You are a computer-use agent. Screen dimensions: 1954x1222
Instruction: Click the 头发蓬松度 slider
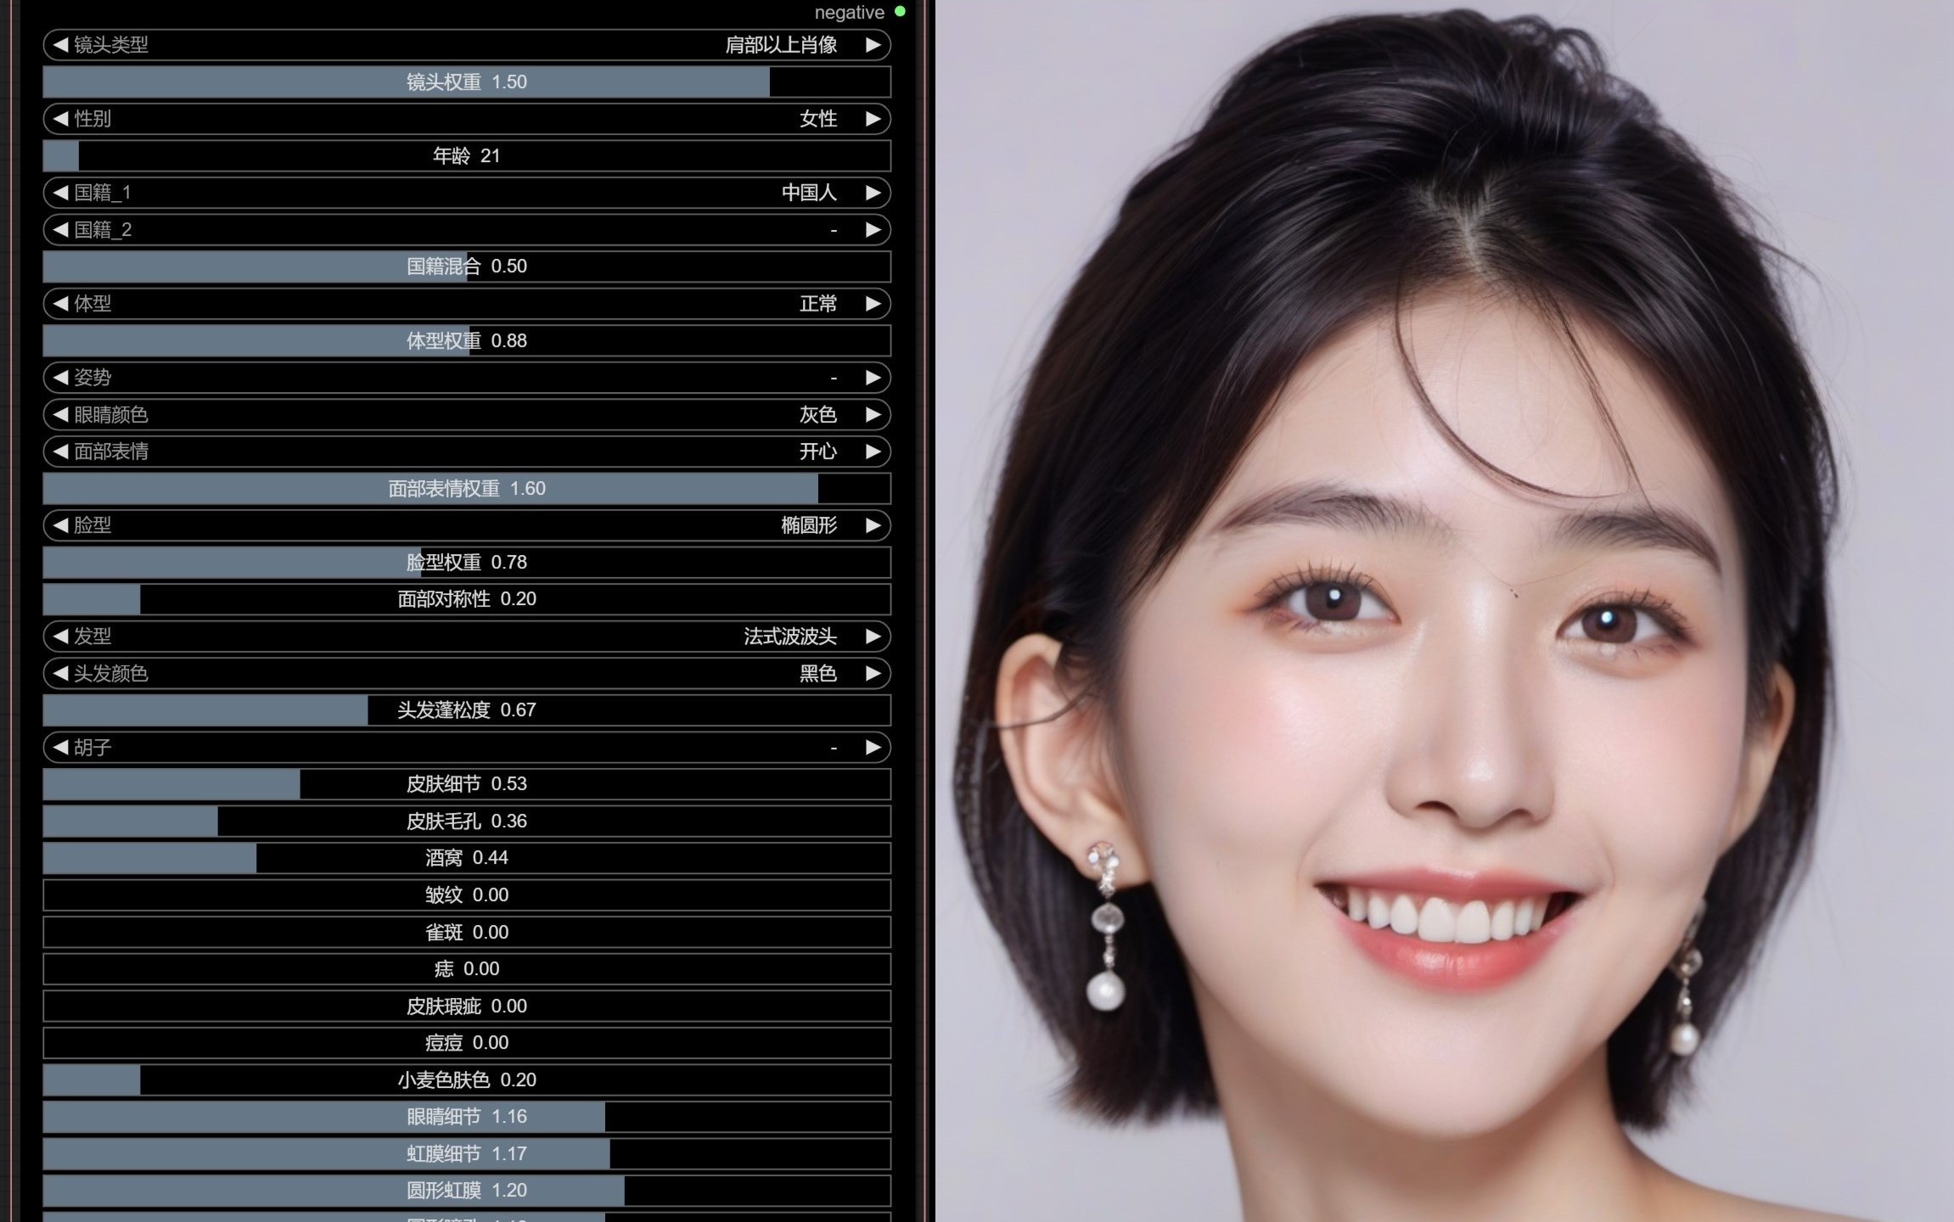tap(467, 710)
